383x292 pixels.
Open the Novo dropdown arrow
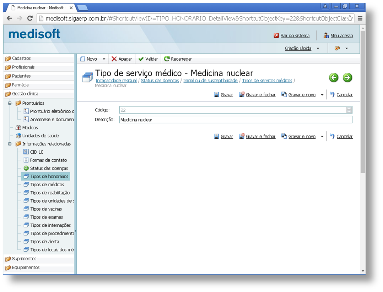tap(104, 59)
